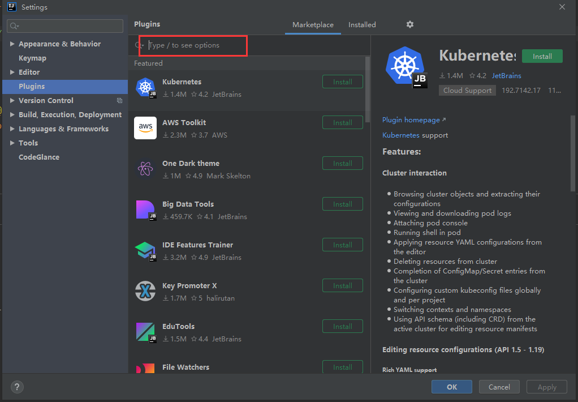The width and height of the screenshot is (578, 402).
Task: Click the Cancel button
Action: point(499,387)
